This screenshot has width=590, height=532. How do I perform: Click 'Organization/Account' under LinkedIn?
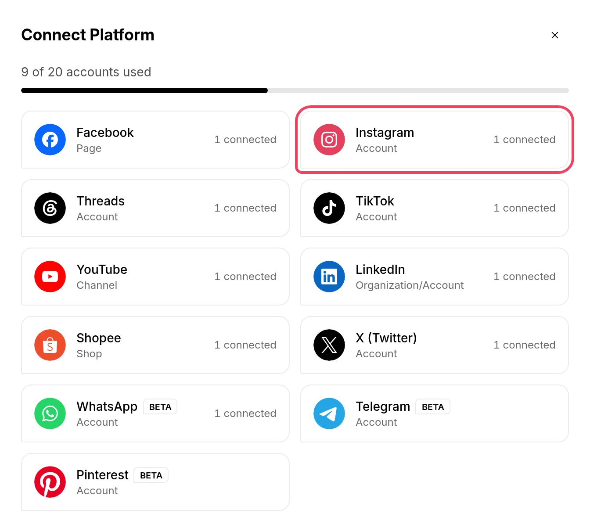(410, 285)
